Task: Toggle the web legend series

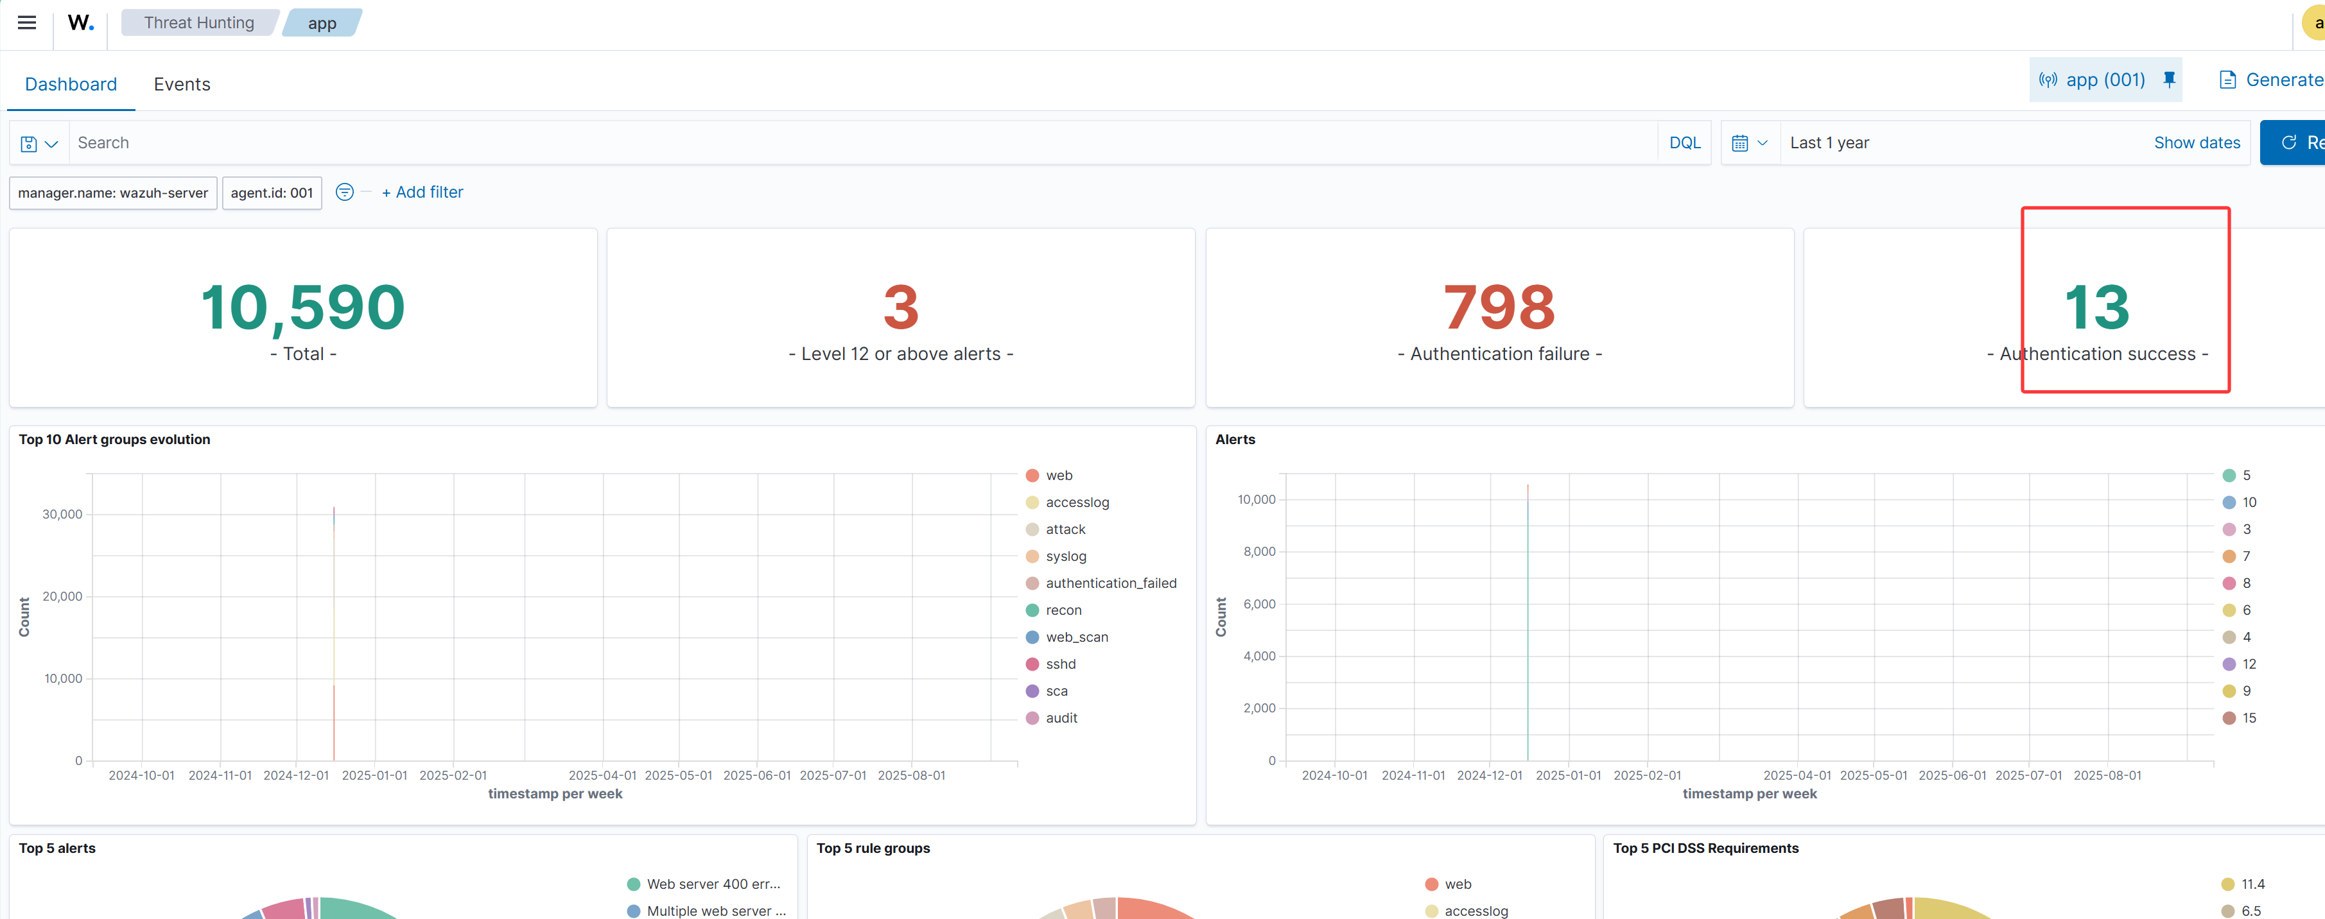Action: tap(1058, 476)
